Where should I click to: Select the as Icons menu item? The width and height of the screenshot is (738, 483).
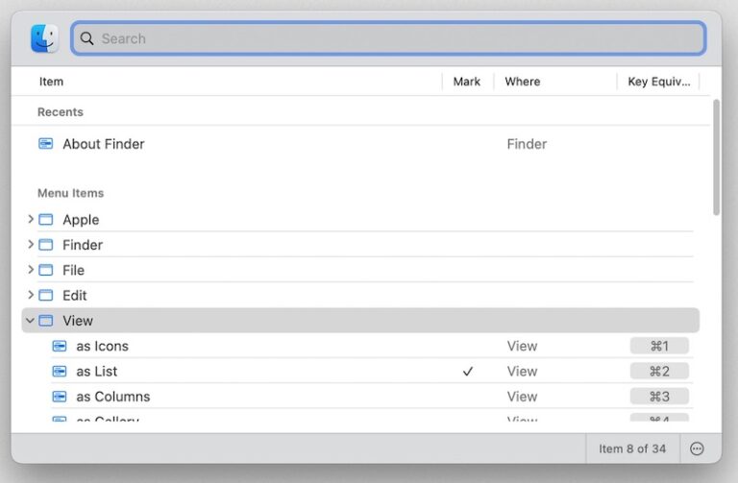pyautogui.click(x=103, y=346)
